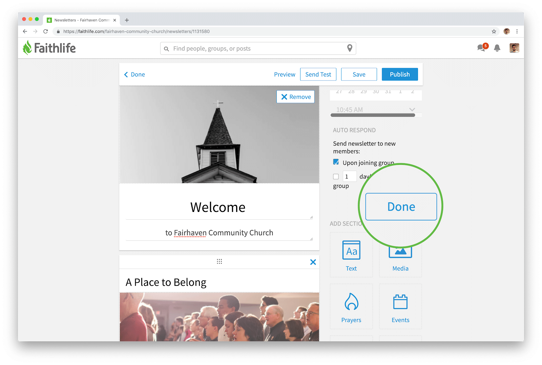The height and width of the screenshot is (365, 542).
Task: Open newsletter Preview
Action: 285,74
